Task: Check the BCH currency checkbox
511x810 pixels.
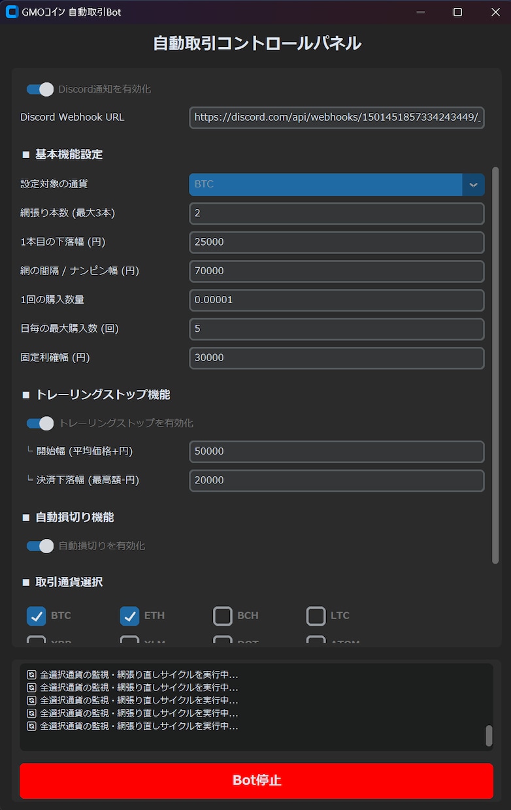Action: tap(223, 616)
